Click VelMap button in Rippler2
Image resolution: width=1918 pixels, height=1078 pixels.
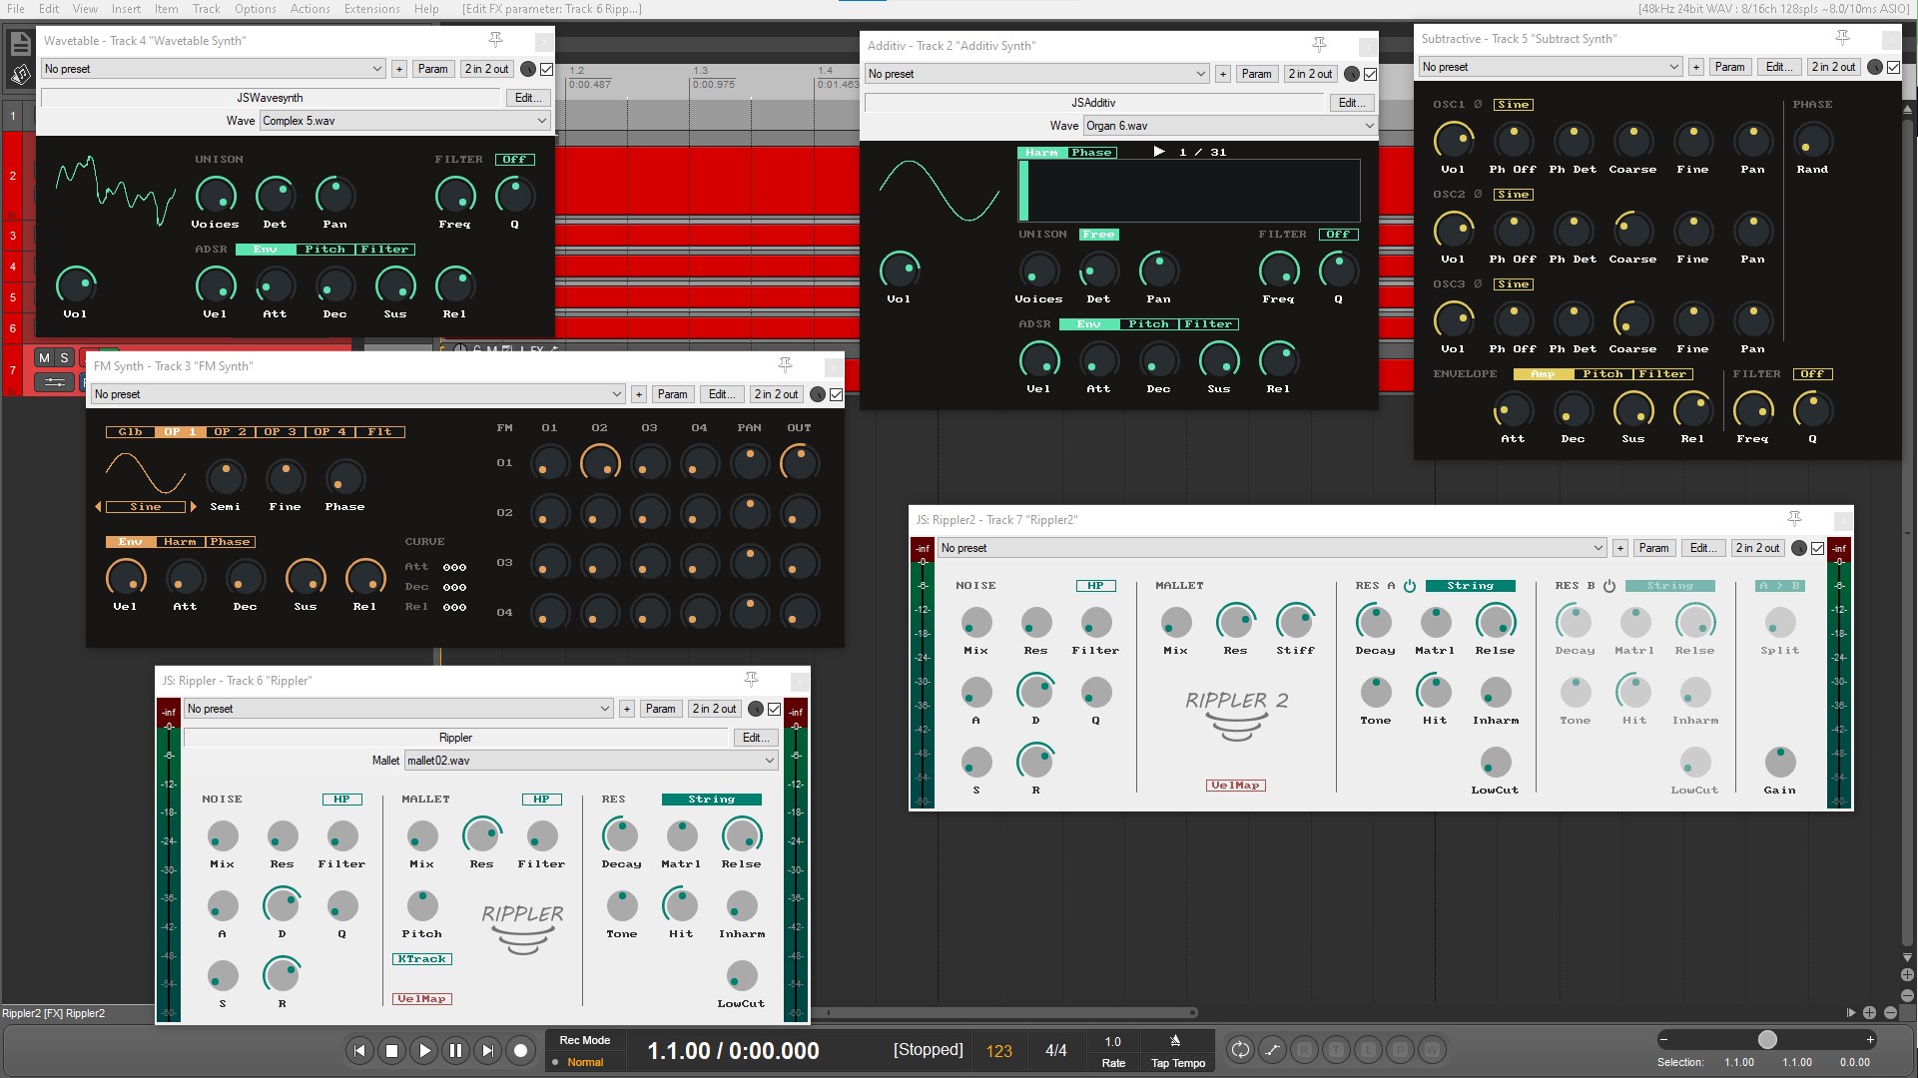click(1236, 786)
